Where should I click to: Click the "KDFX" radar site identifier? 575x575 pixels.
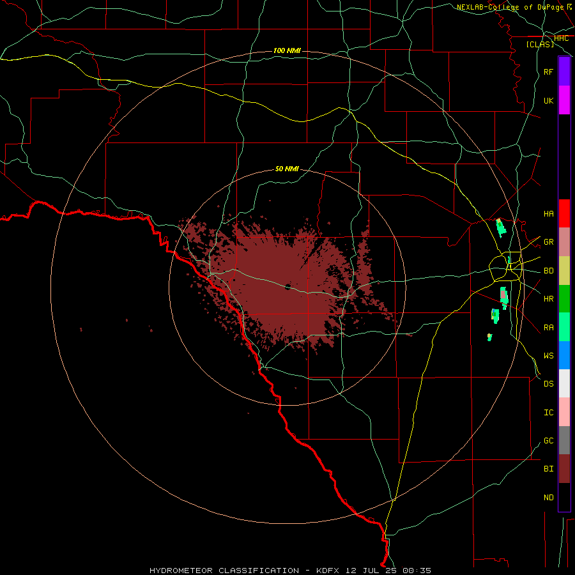pyautogui.click(x=328, y=571)
